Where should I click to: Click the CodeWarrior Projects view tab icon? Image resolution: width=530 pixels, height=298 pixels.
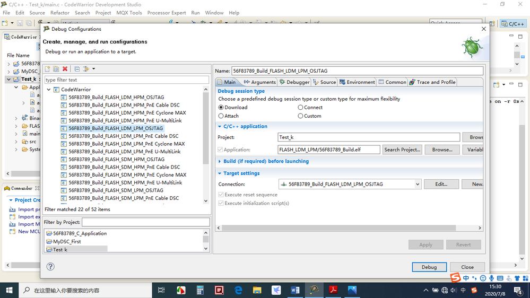pos(7,37)
